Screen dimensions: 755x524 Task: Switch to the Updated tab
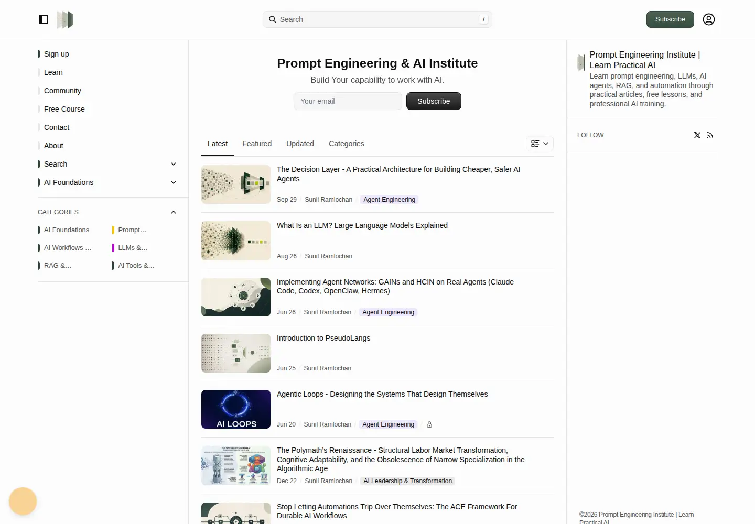pos(300,144)
